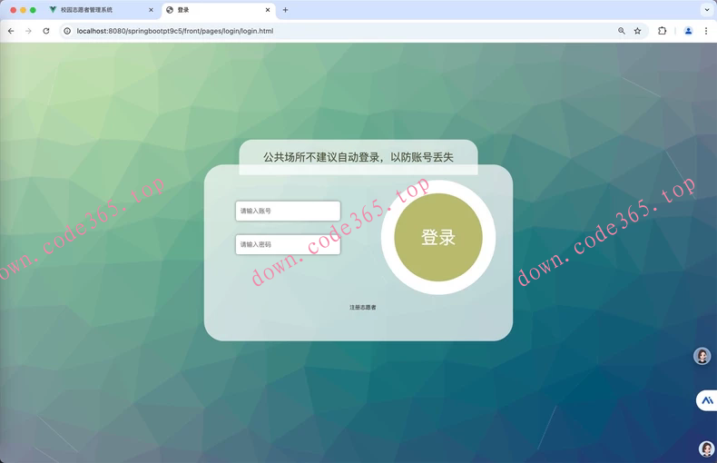Open a new browser tab
This screenshot has height=463, width=717.
click(285, 10)
